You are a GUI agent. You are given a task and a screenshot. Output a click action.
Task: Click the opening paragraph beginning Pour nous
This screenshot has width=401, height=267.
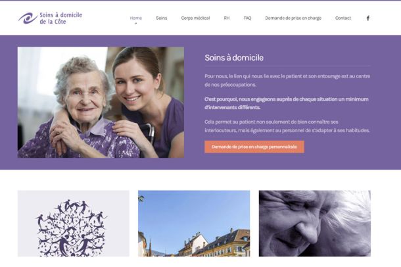tap(287, 80)
